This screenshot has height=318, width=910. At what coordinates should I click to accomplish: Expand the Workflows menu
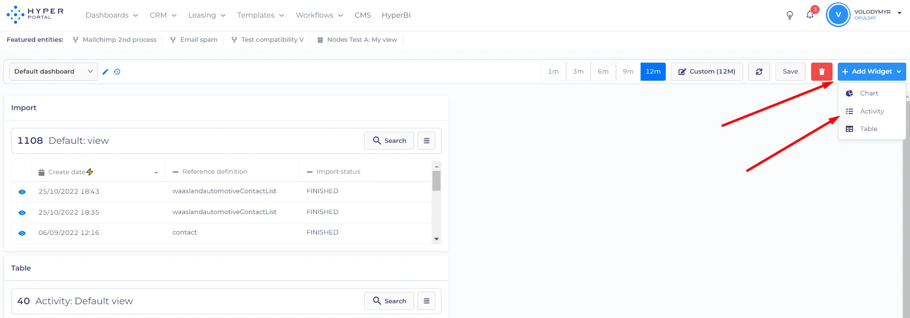tap(319, 15)
